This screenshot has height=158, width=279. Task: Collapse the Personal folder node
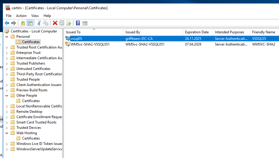click(x=7, y=37)
